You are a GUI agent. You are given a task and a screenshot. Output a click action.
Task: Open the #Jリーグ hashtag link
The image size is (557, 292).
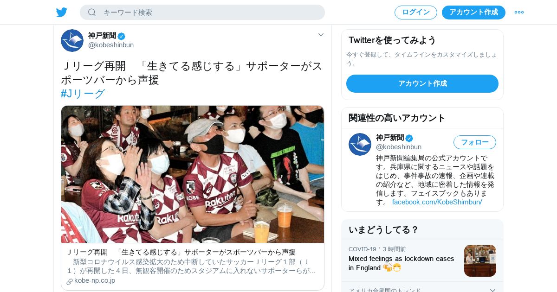pos(83,94)
